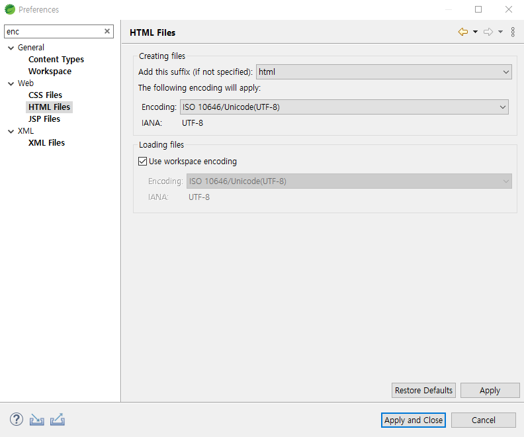This screenshot has width=524, height=437.
Task: Click the export preferences icon
Action: [58, 420]
